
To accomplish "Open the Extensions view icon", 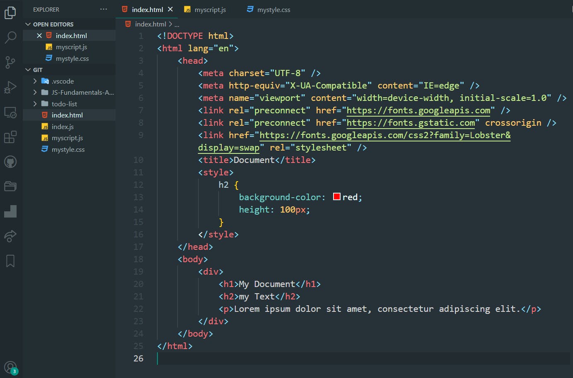I will (x=10, y=137).
